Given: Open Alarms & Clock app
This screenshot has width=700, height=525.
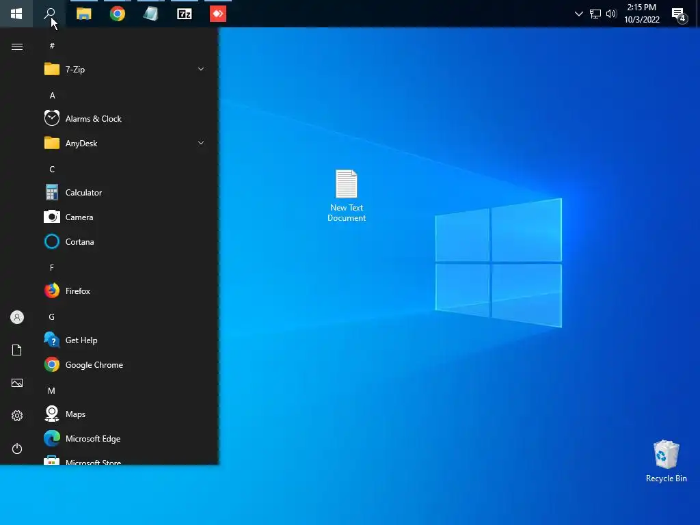Looking at the screenshot, I should click(125, 118).
